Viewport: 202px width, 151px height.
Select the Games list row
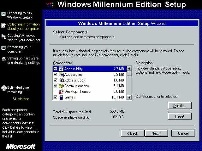(x=90, y=97)
